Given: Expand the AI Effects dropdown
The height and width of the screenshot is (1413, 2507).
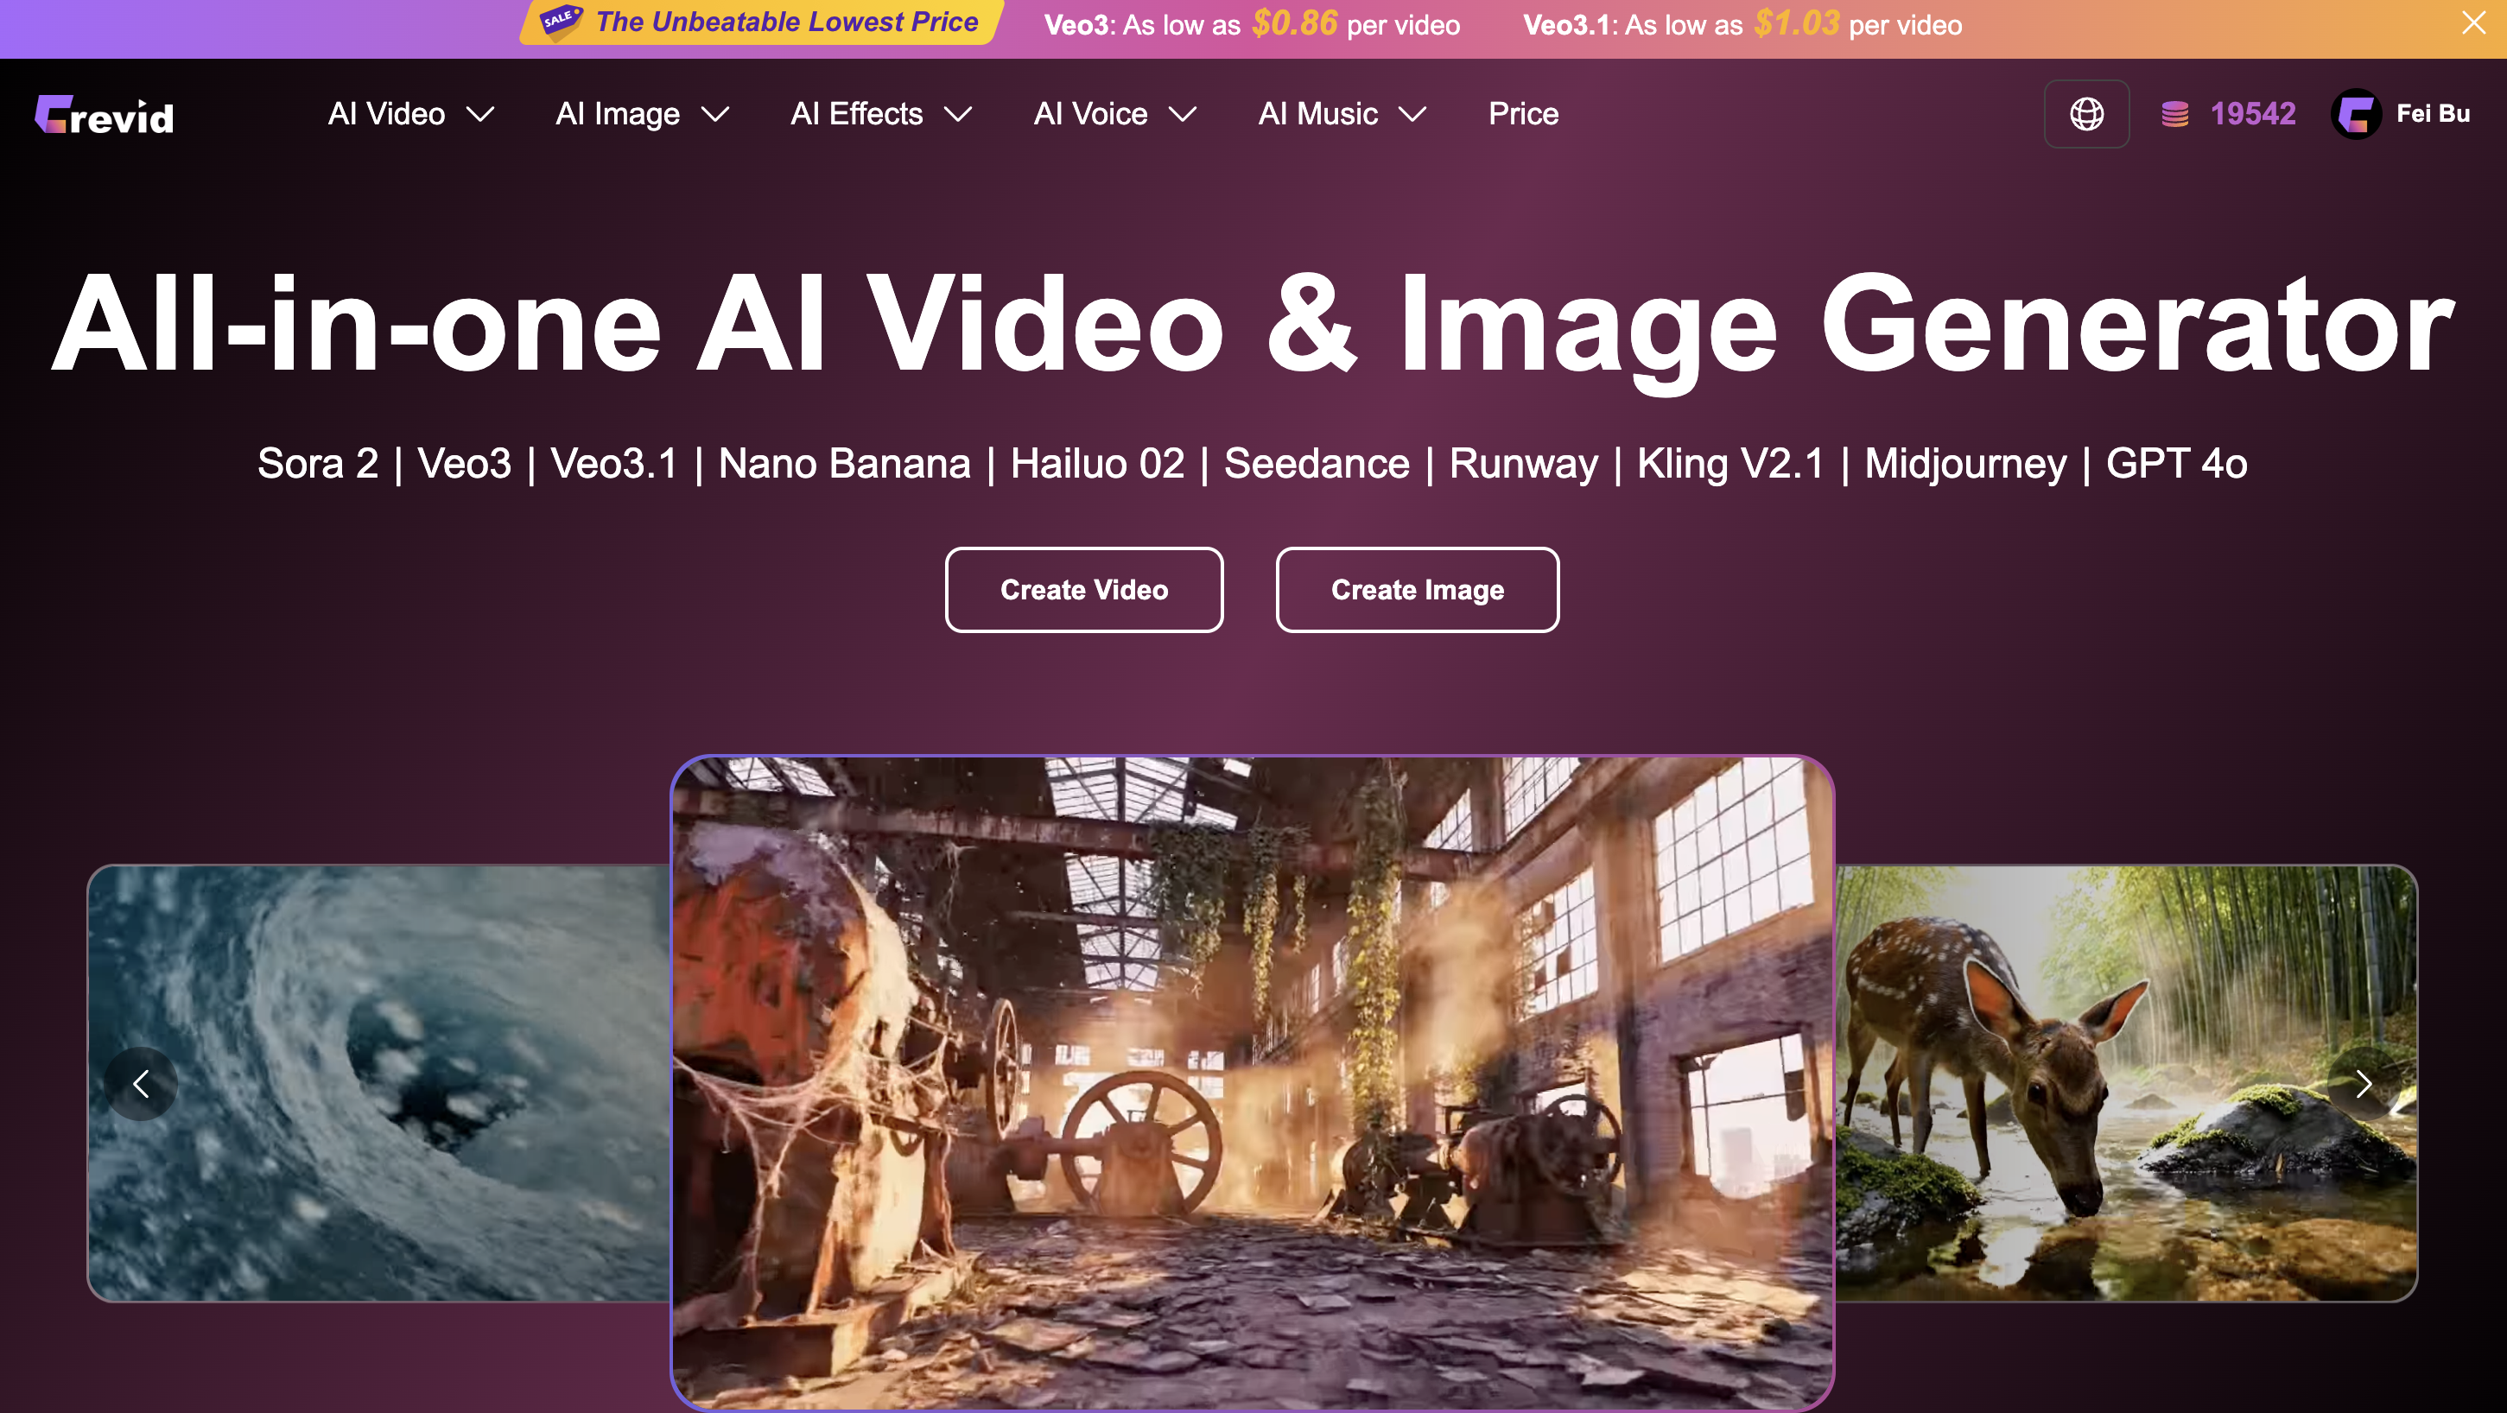Looking at the screenshot, I should click(879, 114).
